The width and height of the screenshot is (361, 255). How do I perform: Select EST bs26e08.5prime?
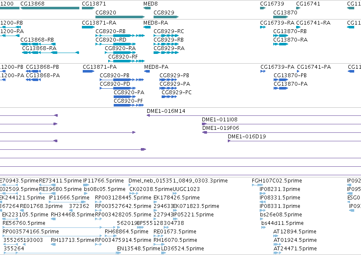281,215
